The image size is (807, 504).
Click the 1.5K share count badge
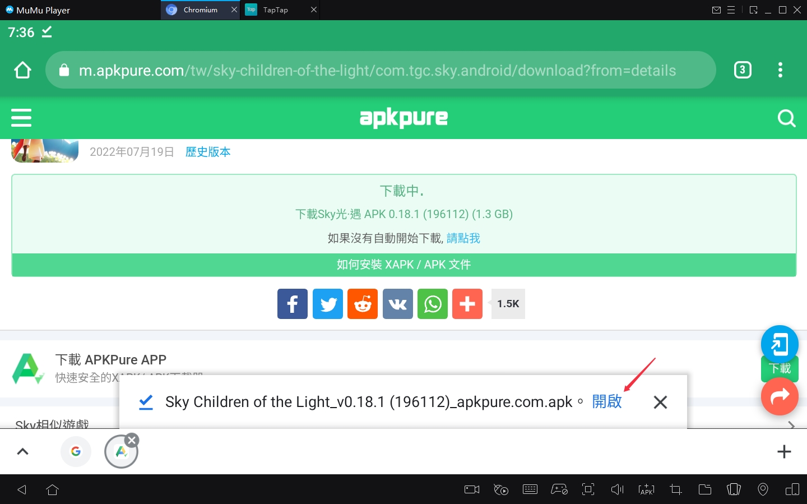(x=508, y=304)
